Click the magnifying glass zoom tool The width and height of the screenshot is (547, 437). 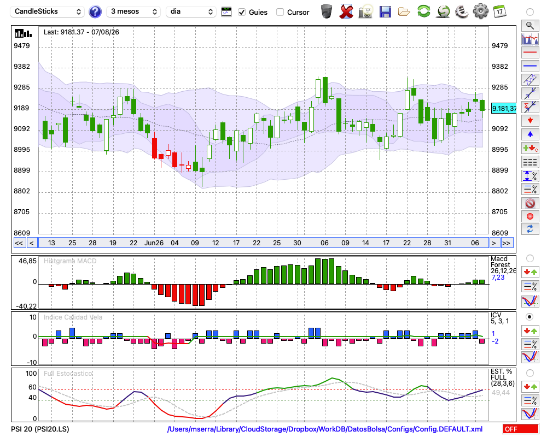[x=530, y=26]
